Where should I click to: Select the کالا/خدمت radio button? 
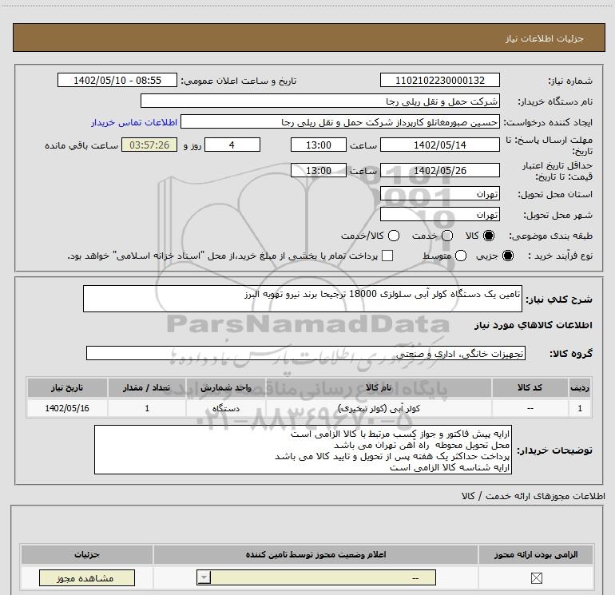(394, 236)
